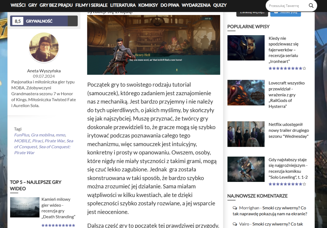
Task: Go to GRY BEZ PRĄDU section
Action: pos(56,5)
